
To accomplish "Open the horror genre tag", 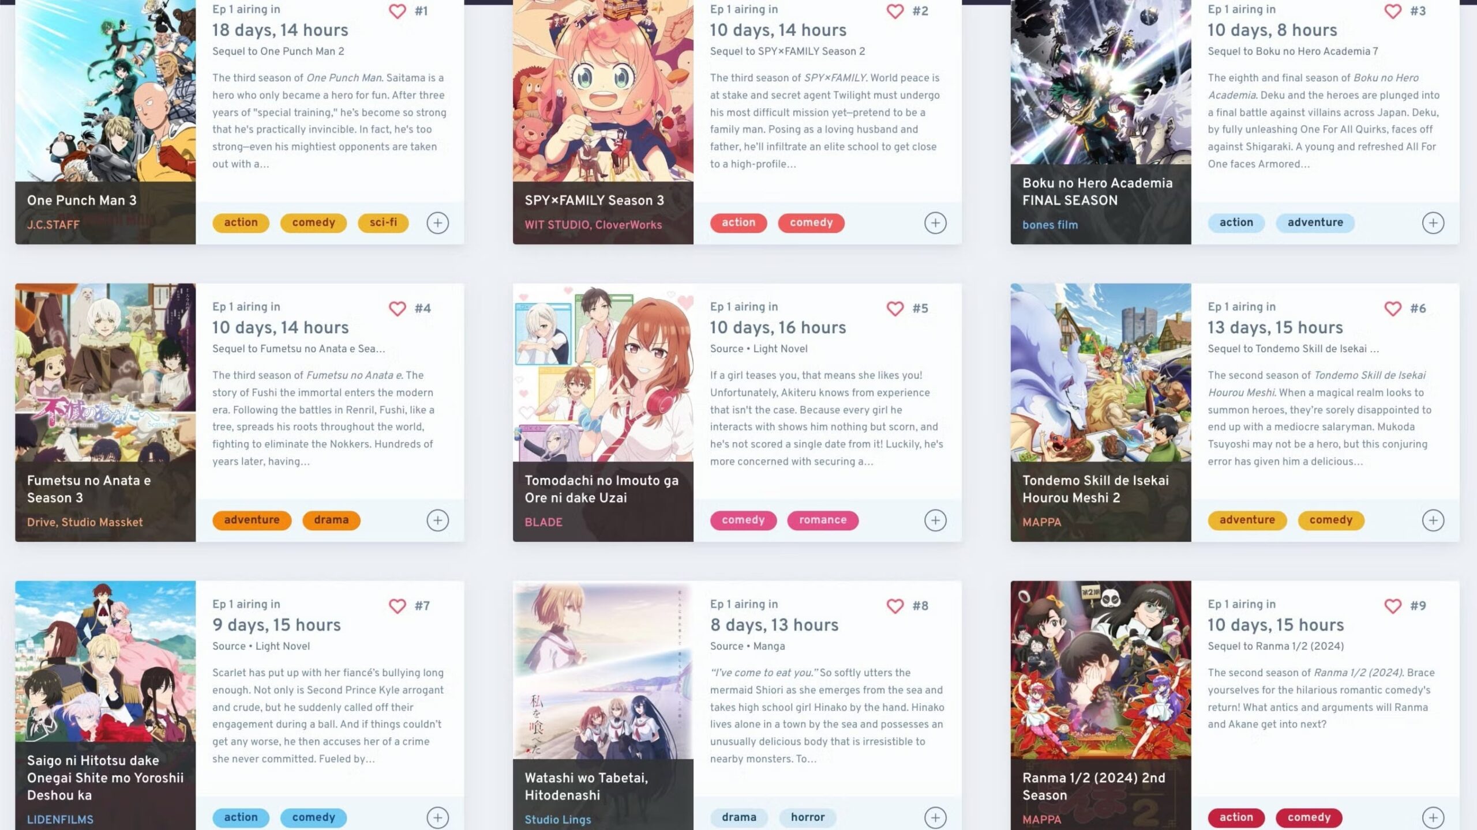I will [808, 817].
